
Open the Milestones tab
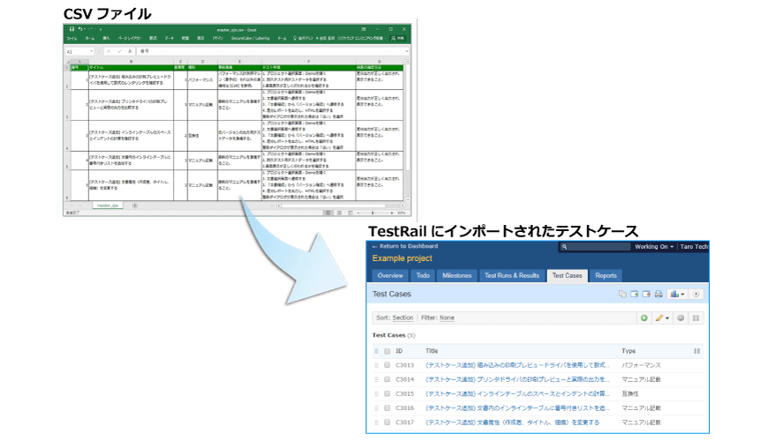point(457,275)
